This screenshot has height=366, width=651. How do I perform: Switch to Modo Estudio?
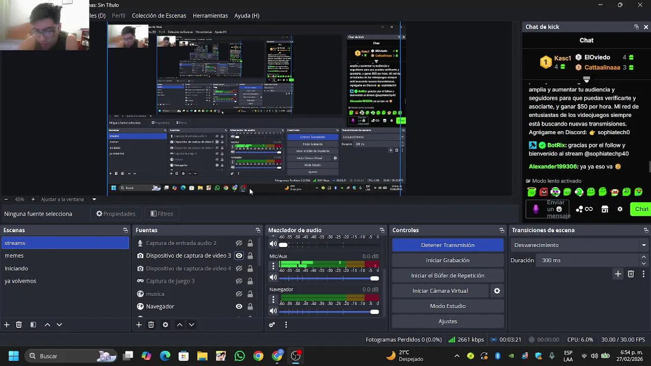tap(448, 306)
